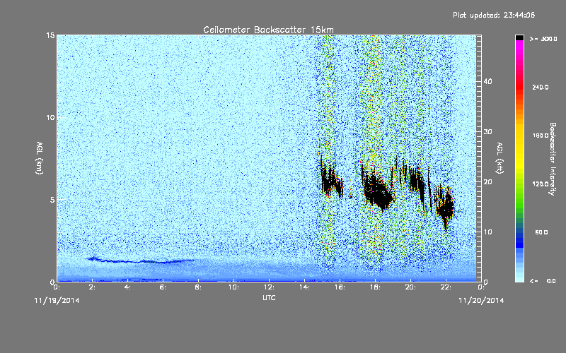Click the colorbar value 180.0
This screenshot has width=566, height=353.
pos(541,136)
